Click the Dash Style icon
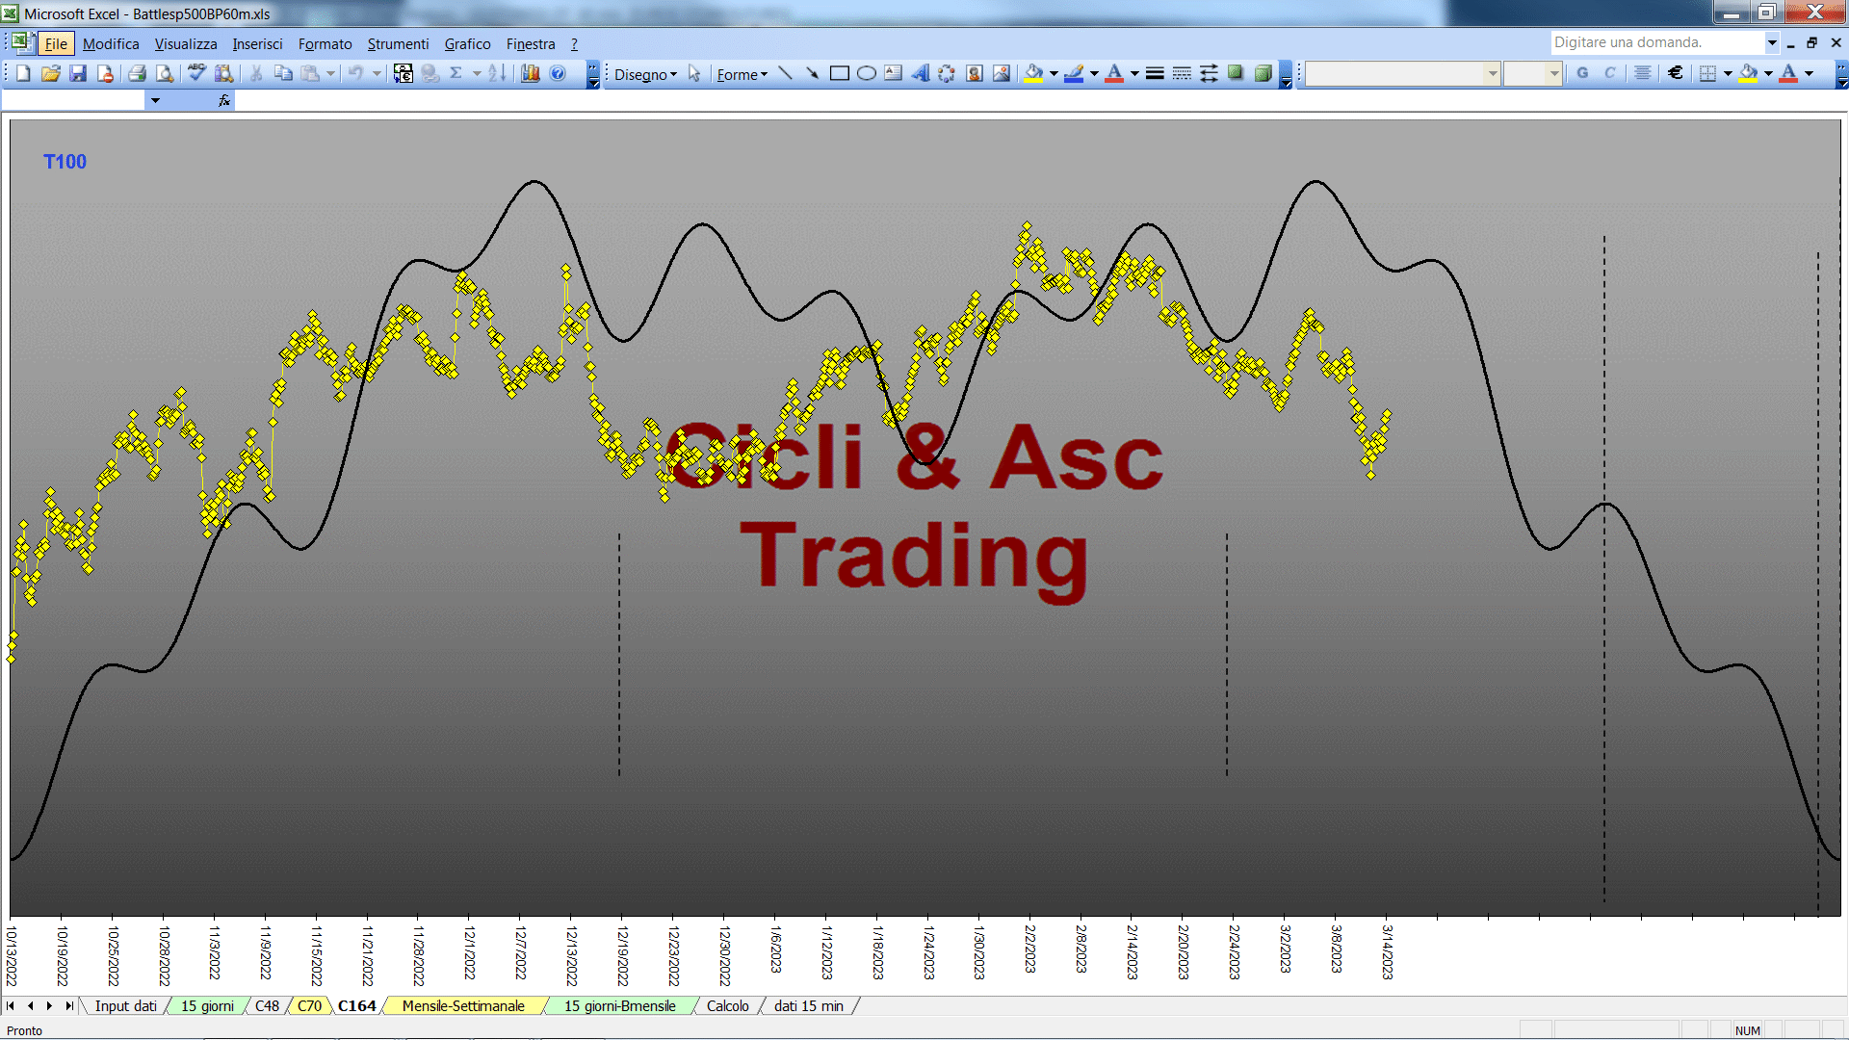This screenshot has width=1849, height=1040. (x=1182, y=73)
